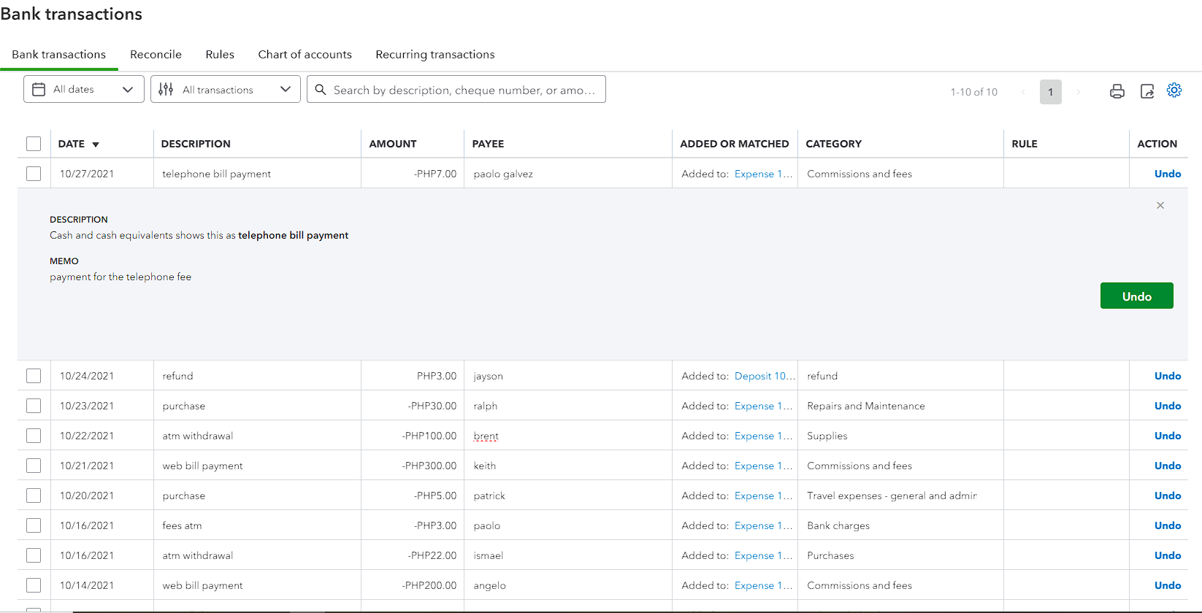Screen dimensions: 1202x613
Task: Open the All dates dropdown
Action: pyautogui.click(x=84, y=89)
